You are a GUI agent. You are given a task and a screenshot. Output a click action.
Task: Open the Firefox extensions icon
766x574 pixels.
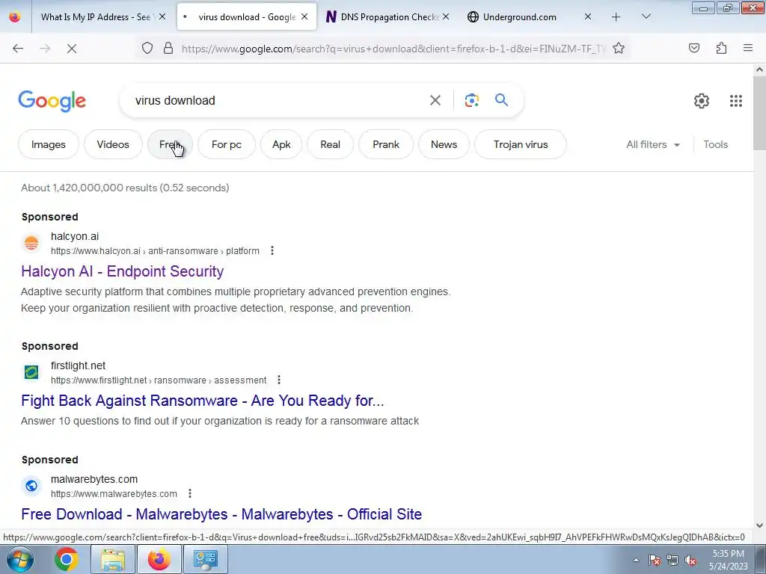click(721, 48)
